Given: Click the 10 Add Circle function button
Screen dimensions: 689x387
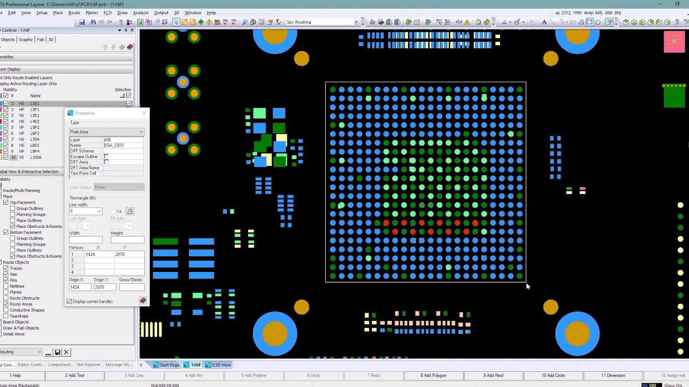Looking at the screenshot, I should click(x=553, y=375).
